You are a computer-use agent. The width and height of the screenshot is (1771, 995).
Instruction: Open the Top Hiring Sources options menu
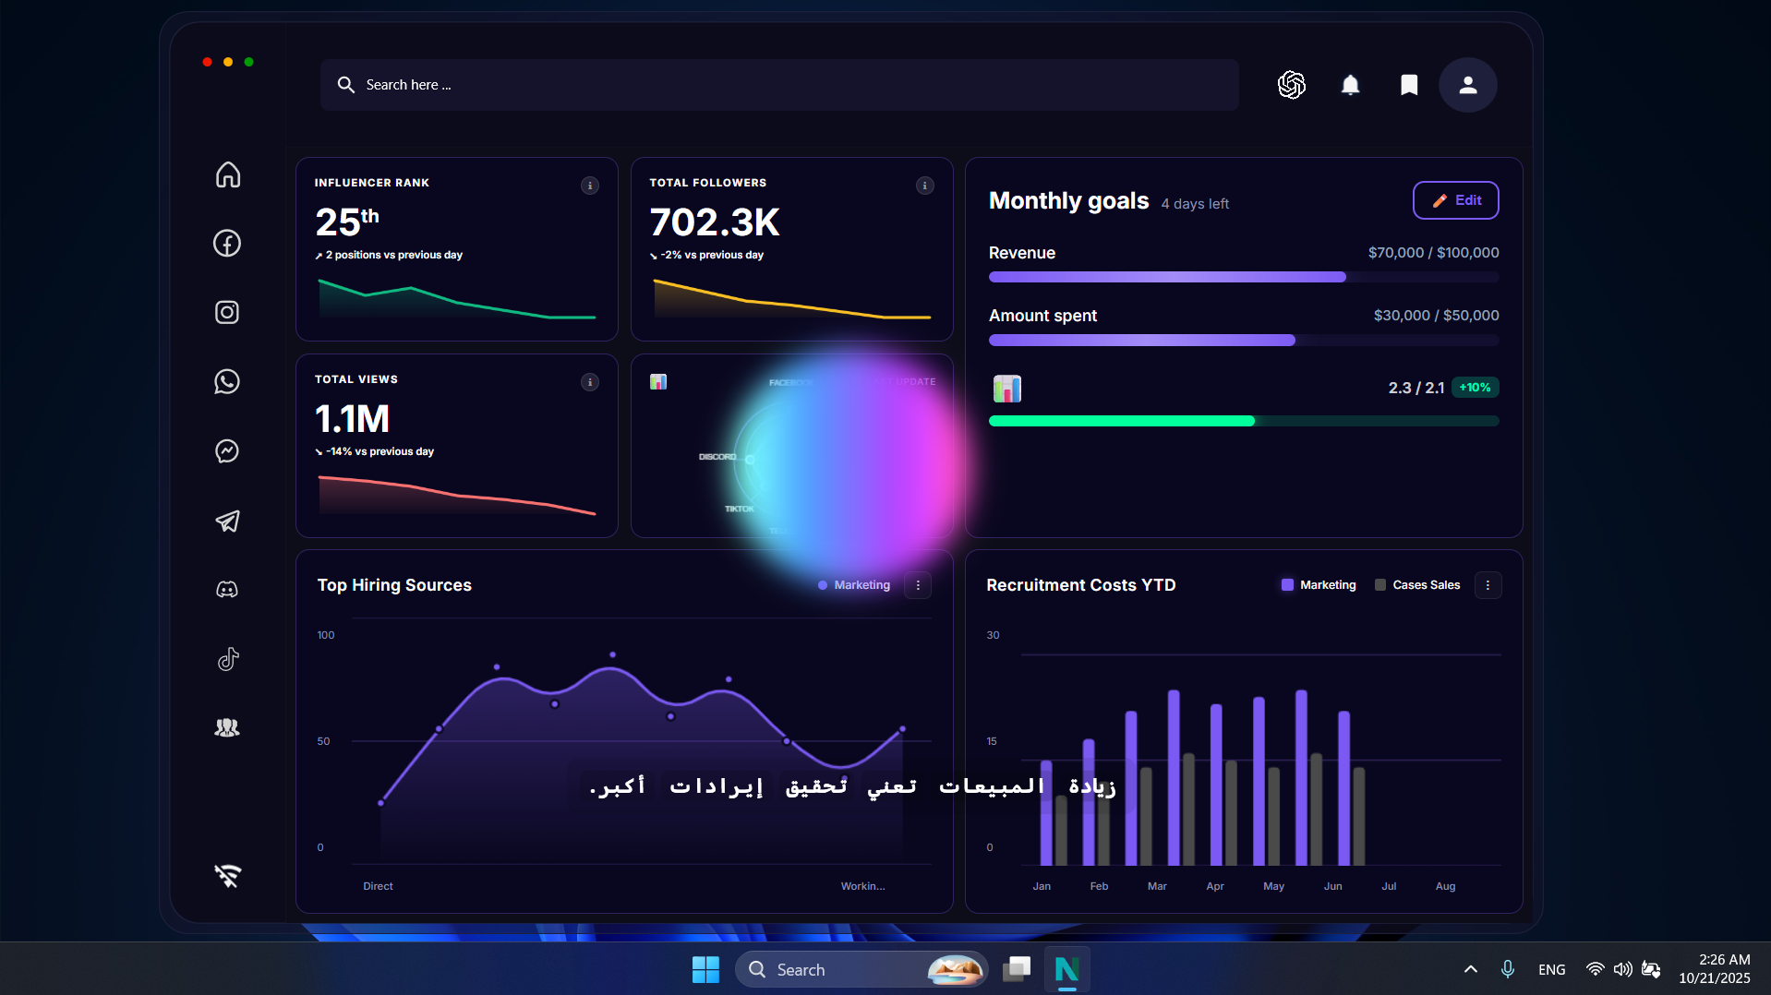(x=916, y=584)
